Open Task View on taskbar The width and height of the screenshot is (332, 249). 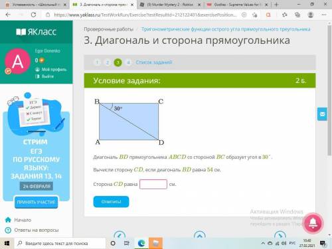126,243
